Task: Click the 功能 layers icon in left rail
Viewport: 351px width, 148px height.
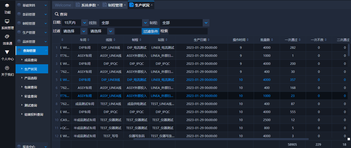Action: tap(7, 5)
